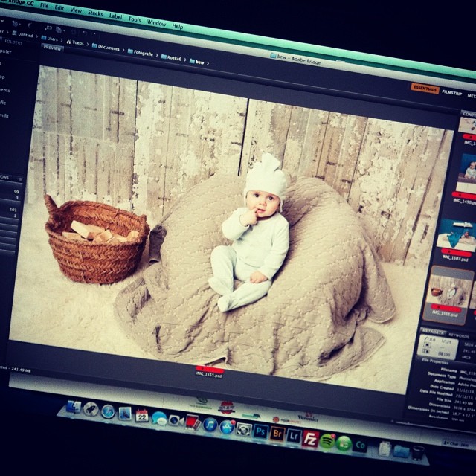The height and width of the screenshot is (476, 476).
Task: Select the Preview panel tab
Action: click(52, 48)
